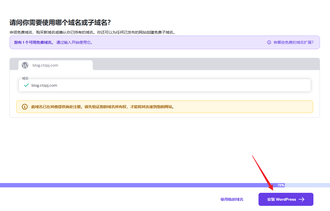Image resolution: width=330 pixels, height=211 pixels.
Task: Click the green checkmark in the domain field
Action: coord(26,85)
